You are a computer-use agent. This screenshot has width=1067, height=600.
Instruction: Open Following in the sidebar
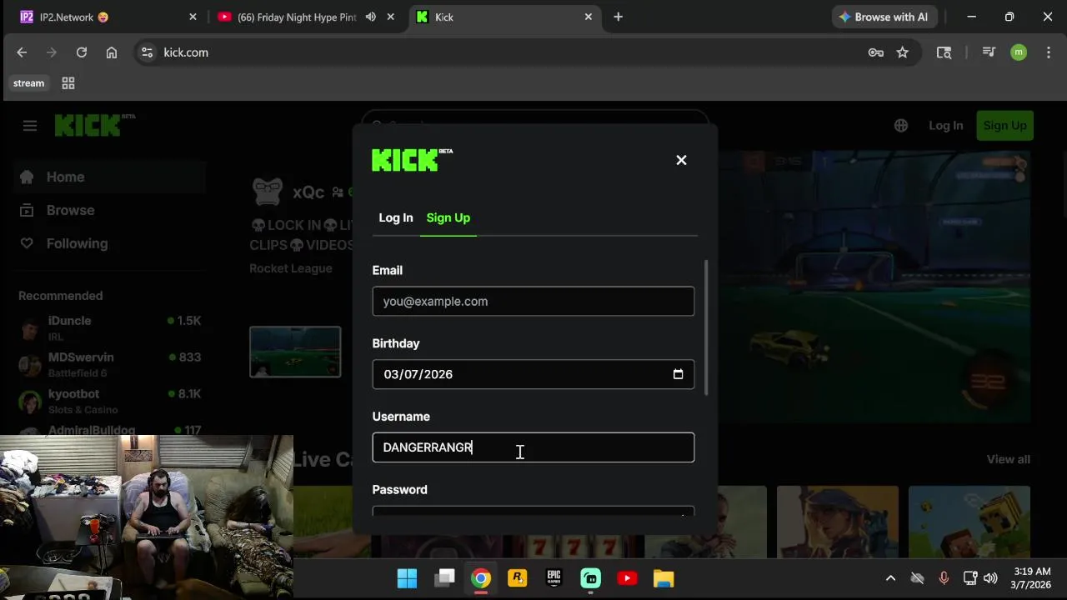click(x=109, y=243)
